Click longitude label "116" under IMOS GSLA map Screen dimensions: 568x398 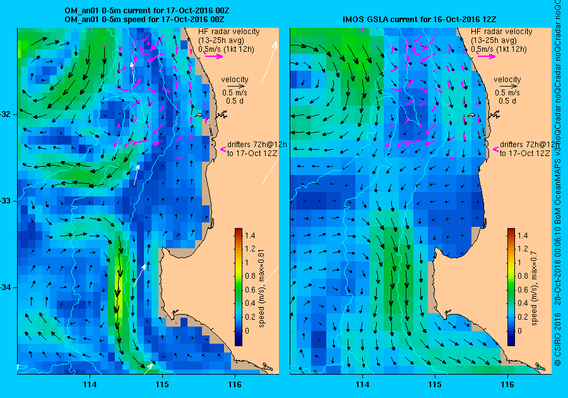(507, 384)
